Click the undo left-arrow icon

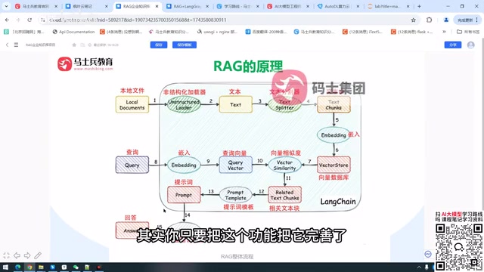pyautogui.click(x=17, y=255)
